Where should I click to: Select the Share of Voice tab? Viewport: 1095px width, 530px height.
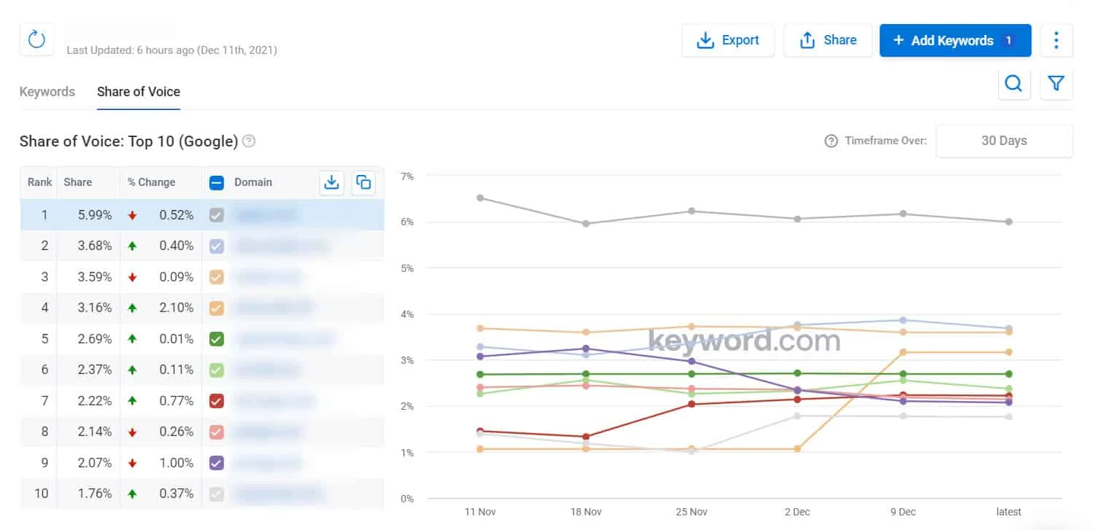click(x=139, y=92)
